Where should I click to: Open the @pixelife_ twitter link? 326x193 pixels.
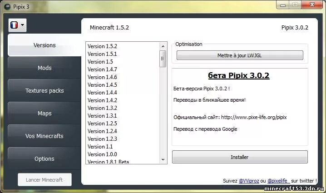278,181
